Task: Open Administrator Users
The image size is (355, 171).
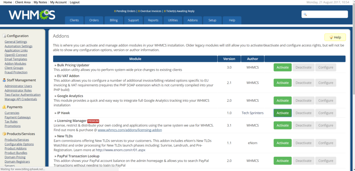Action: pyautogui.click(x=18, y=86)
